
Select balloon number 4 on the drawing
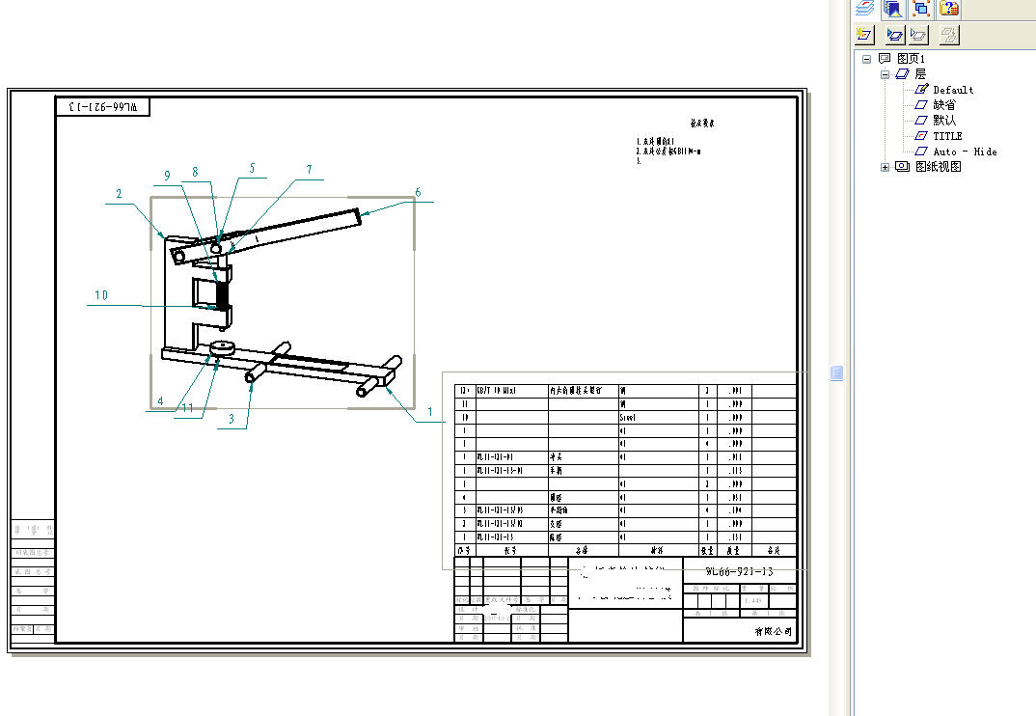point(160,401)
